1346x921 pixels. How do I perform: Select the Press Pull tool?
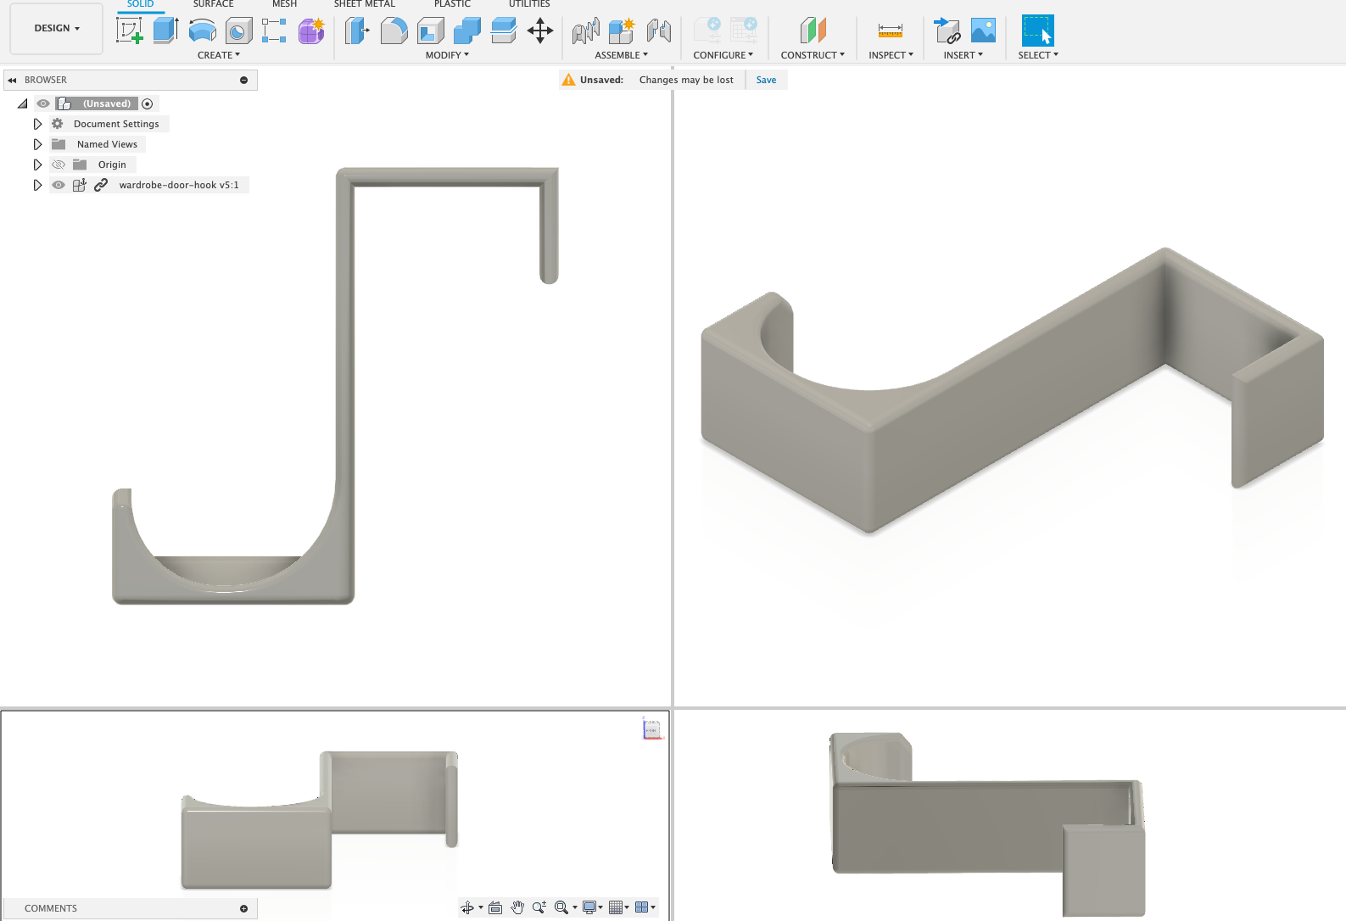[x=357, y=31]
